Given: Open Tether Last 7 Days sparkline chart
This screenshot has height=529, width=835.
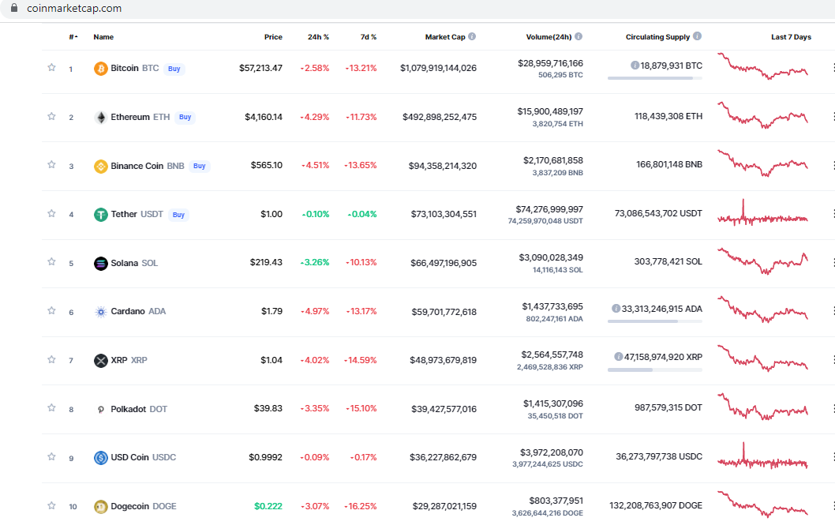Looking at the screenshot, I should (762, 213).
